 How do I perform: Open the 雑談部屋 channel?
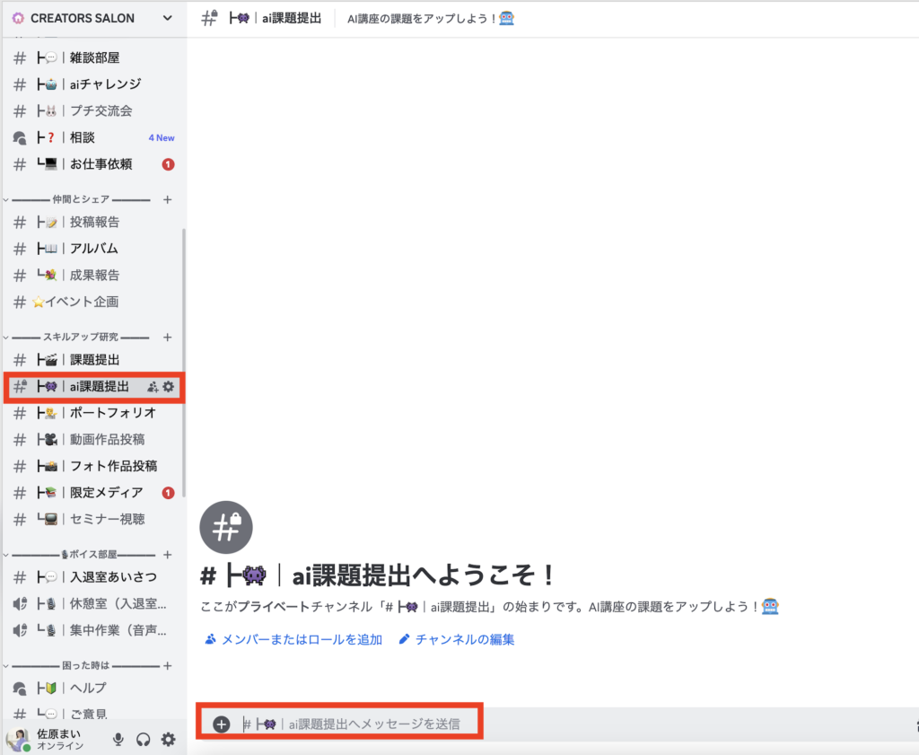[x=93, y=57]
